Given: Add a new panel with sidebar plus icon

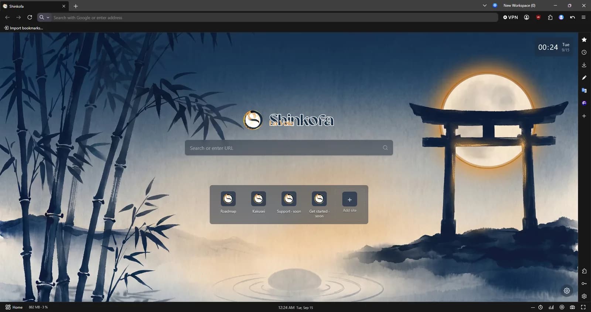Looking at the screenshot, I should pos(584,116).
